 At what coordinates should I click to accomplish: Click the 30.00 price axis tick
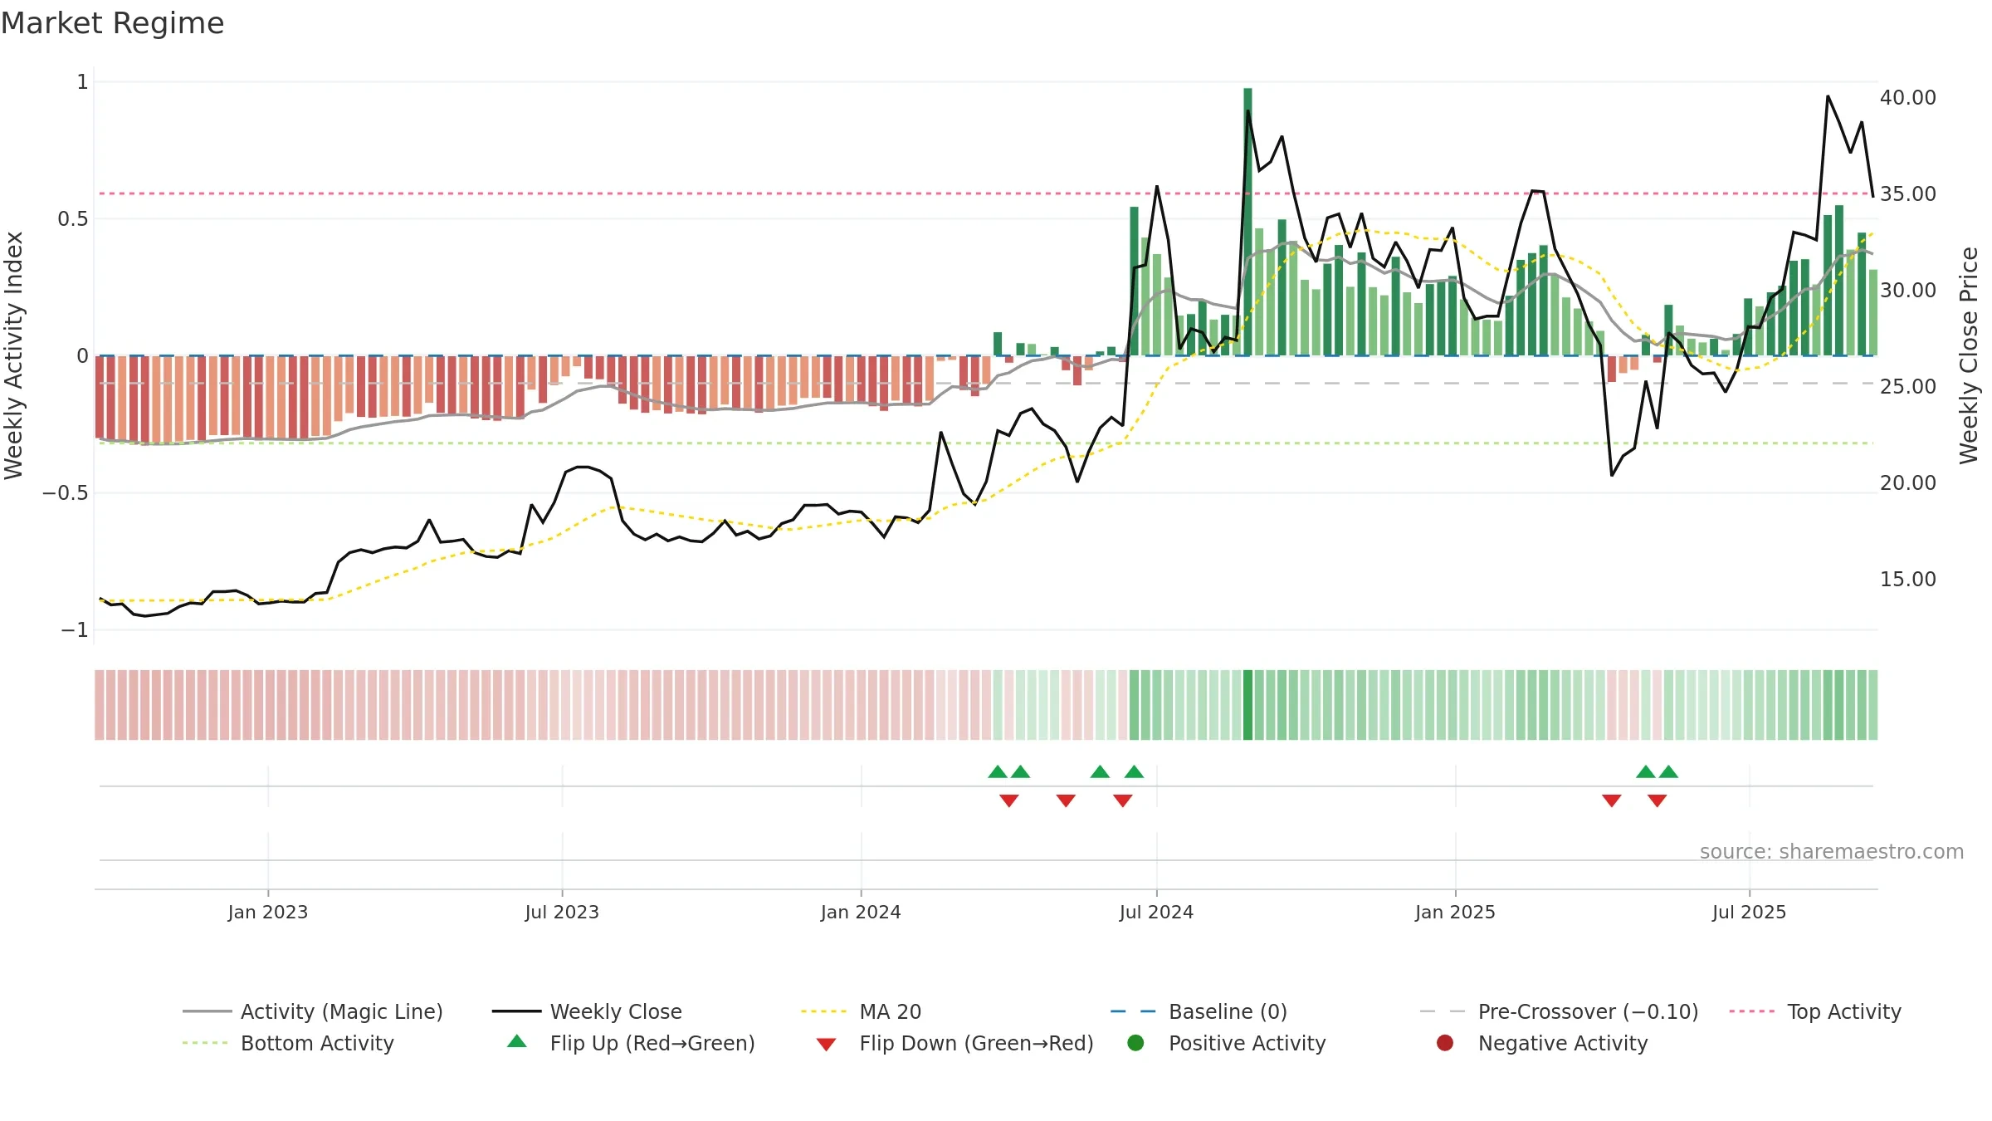1908,290
